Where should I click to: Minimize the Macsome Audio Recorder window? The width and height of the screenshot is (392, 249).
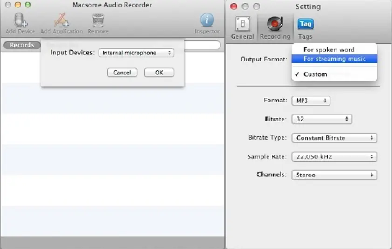18,5
